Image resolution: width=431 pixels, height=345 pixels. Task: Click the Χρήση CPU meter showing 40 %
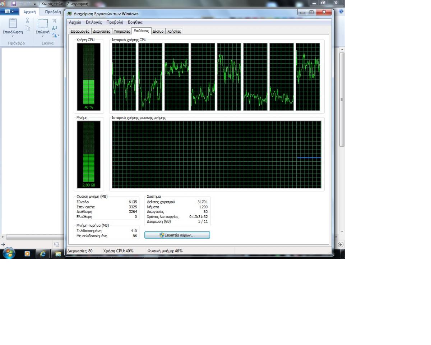(x=89, y=77)
